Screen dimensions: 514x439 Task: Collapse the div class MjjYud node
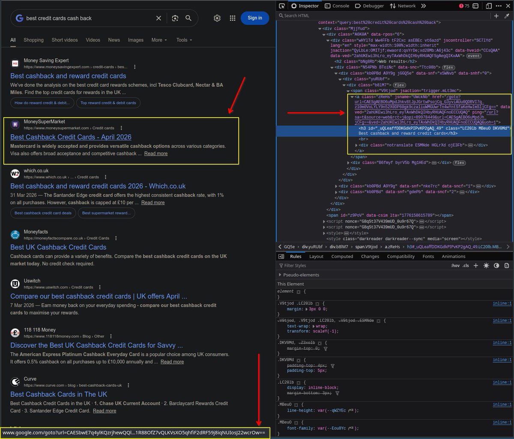point(320,28)
